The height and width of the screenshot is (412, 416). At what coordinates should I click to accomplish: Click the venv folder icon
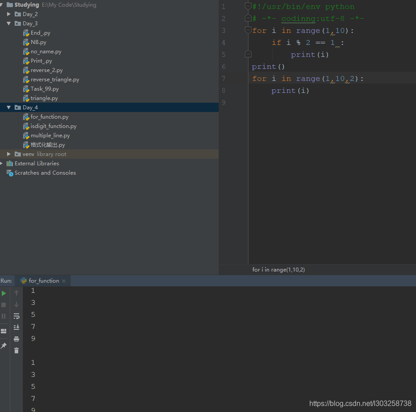(x=18, y=154)
